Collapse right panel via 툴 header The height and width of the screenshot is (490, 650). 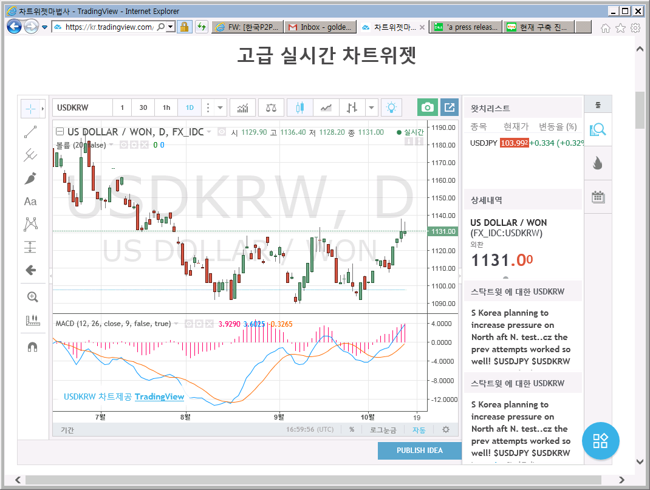coord(598,104)
